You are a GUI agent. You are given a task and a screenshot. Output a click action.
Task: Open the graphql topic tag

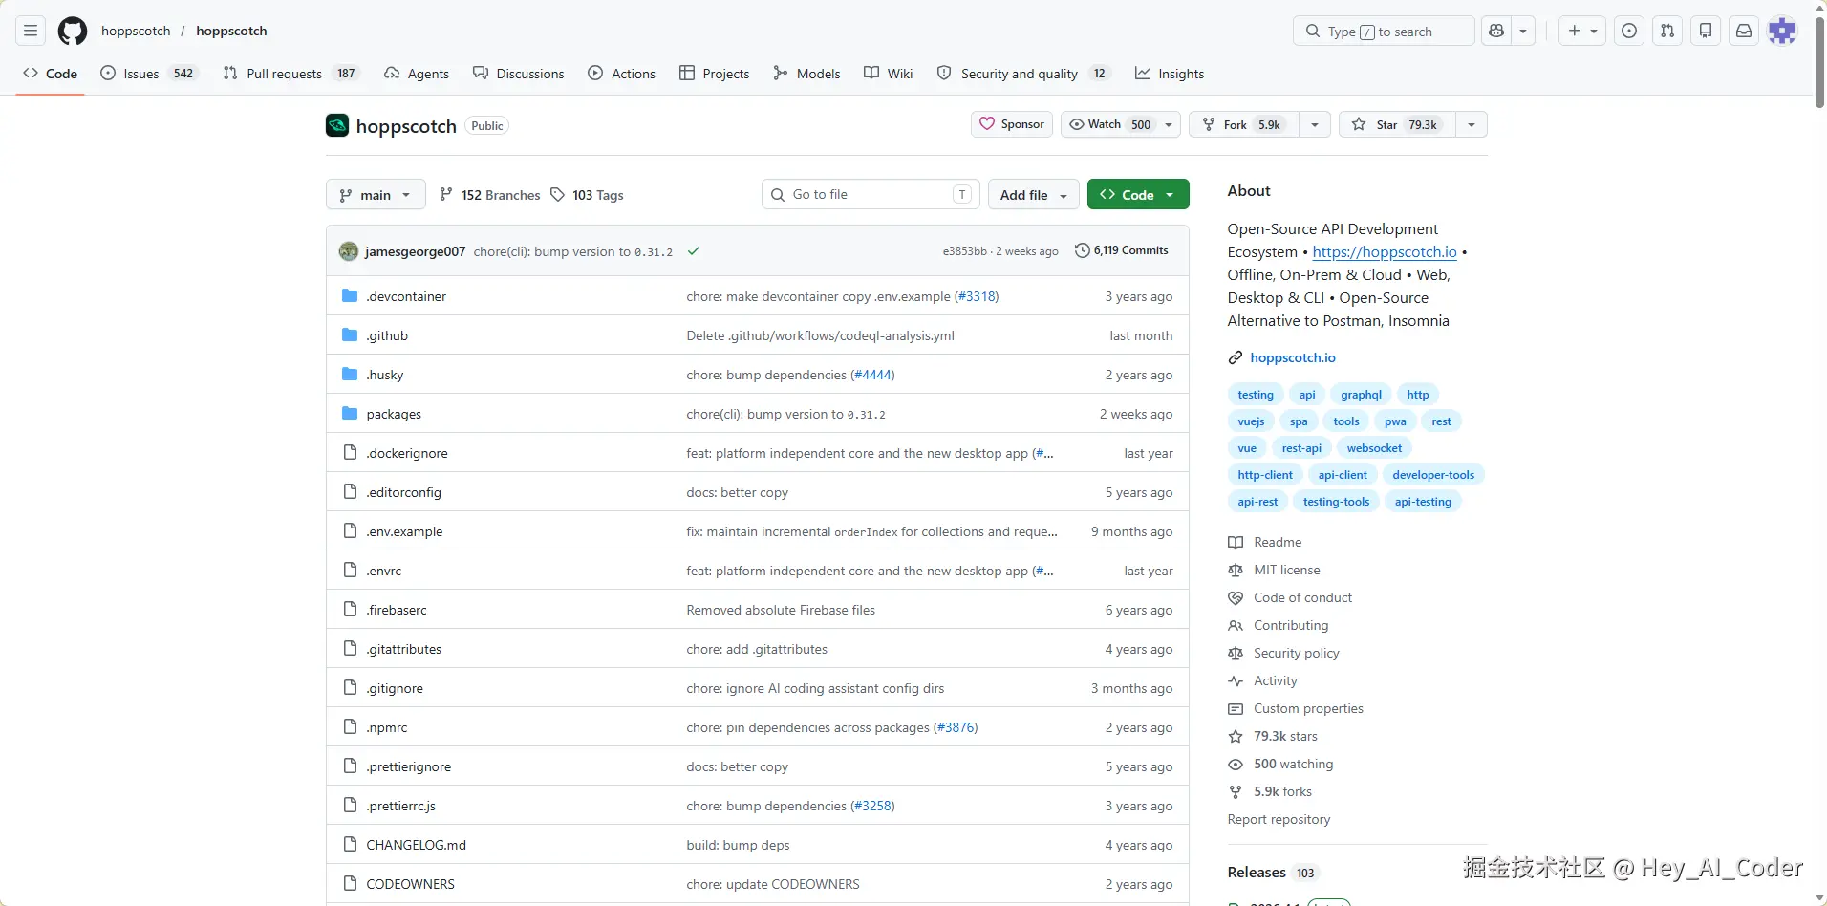(x=1361, y=395)
